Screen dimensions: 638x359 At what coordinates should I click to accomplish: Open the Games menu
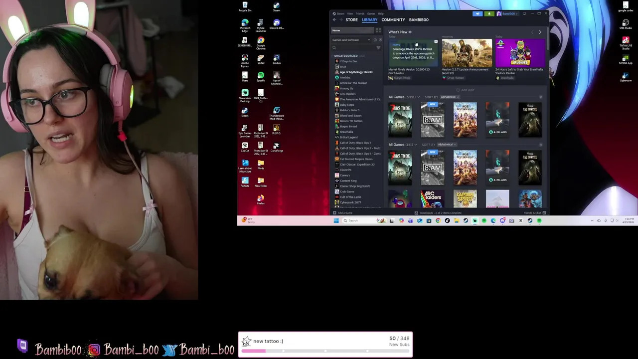tap(371, 13)
